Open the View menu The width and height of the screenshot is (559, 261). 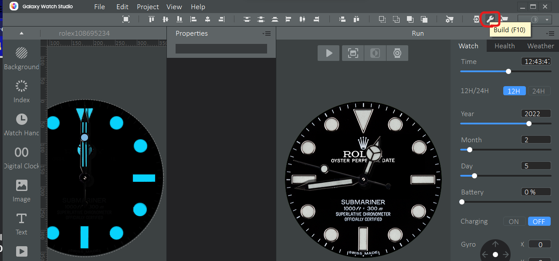coord(174,7)
